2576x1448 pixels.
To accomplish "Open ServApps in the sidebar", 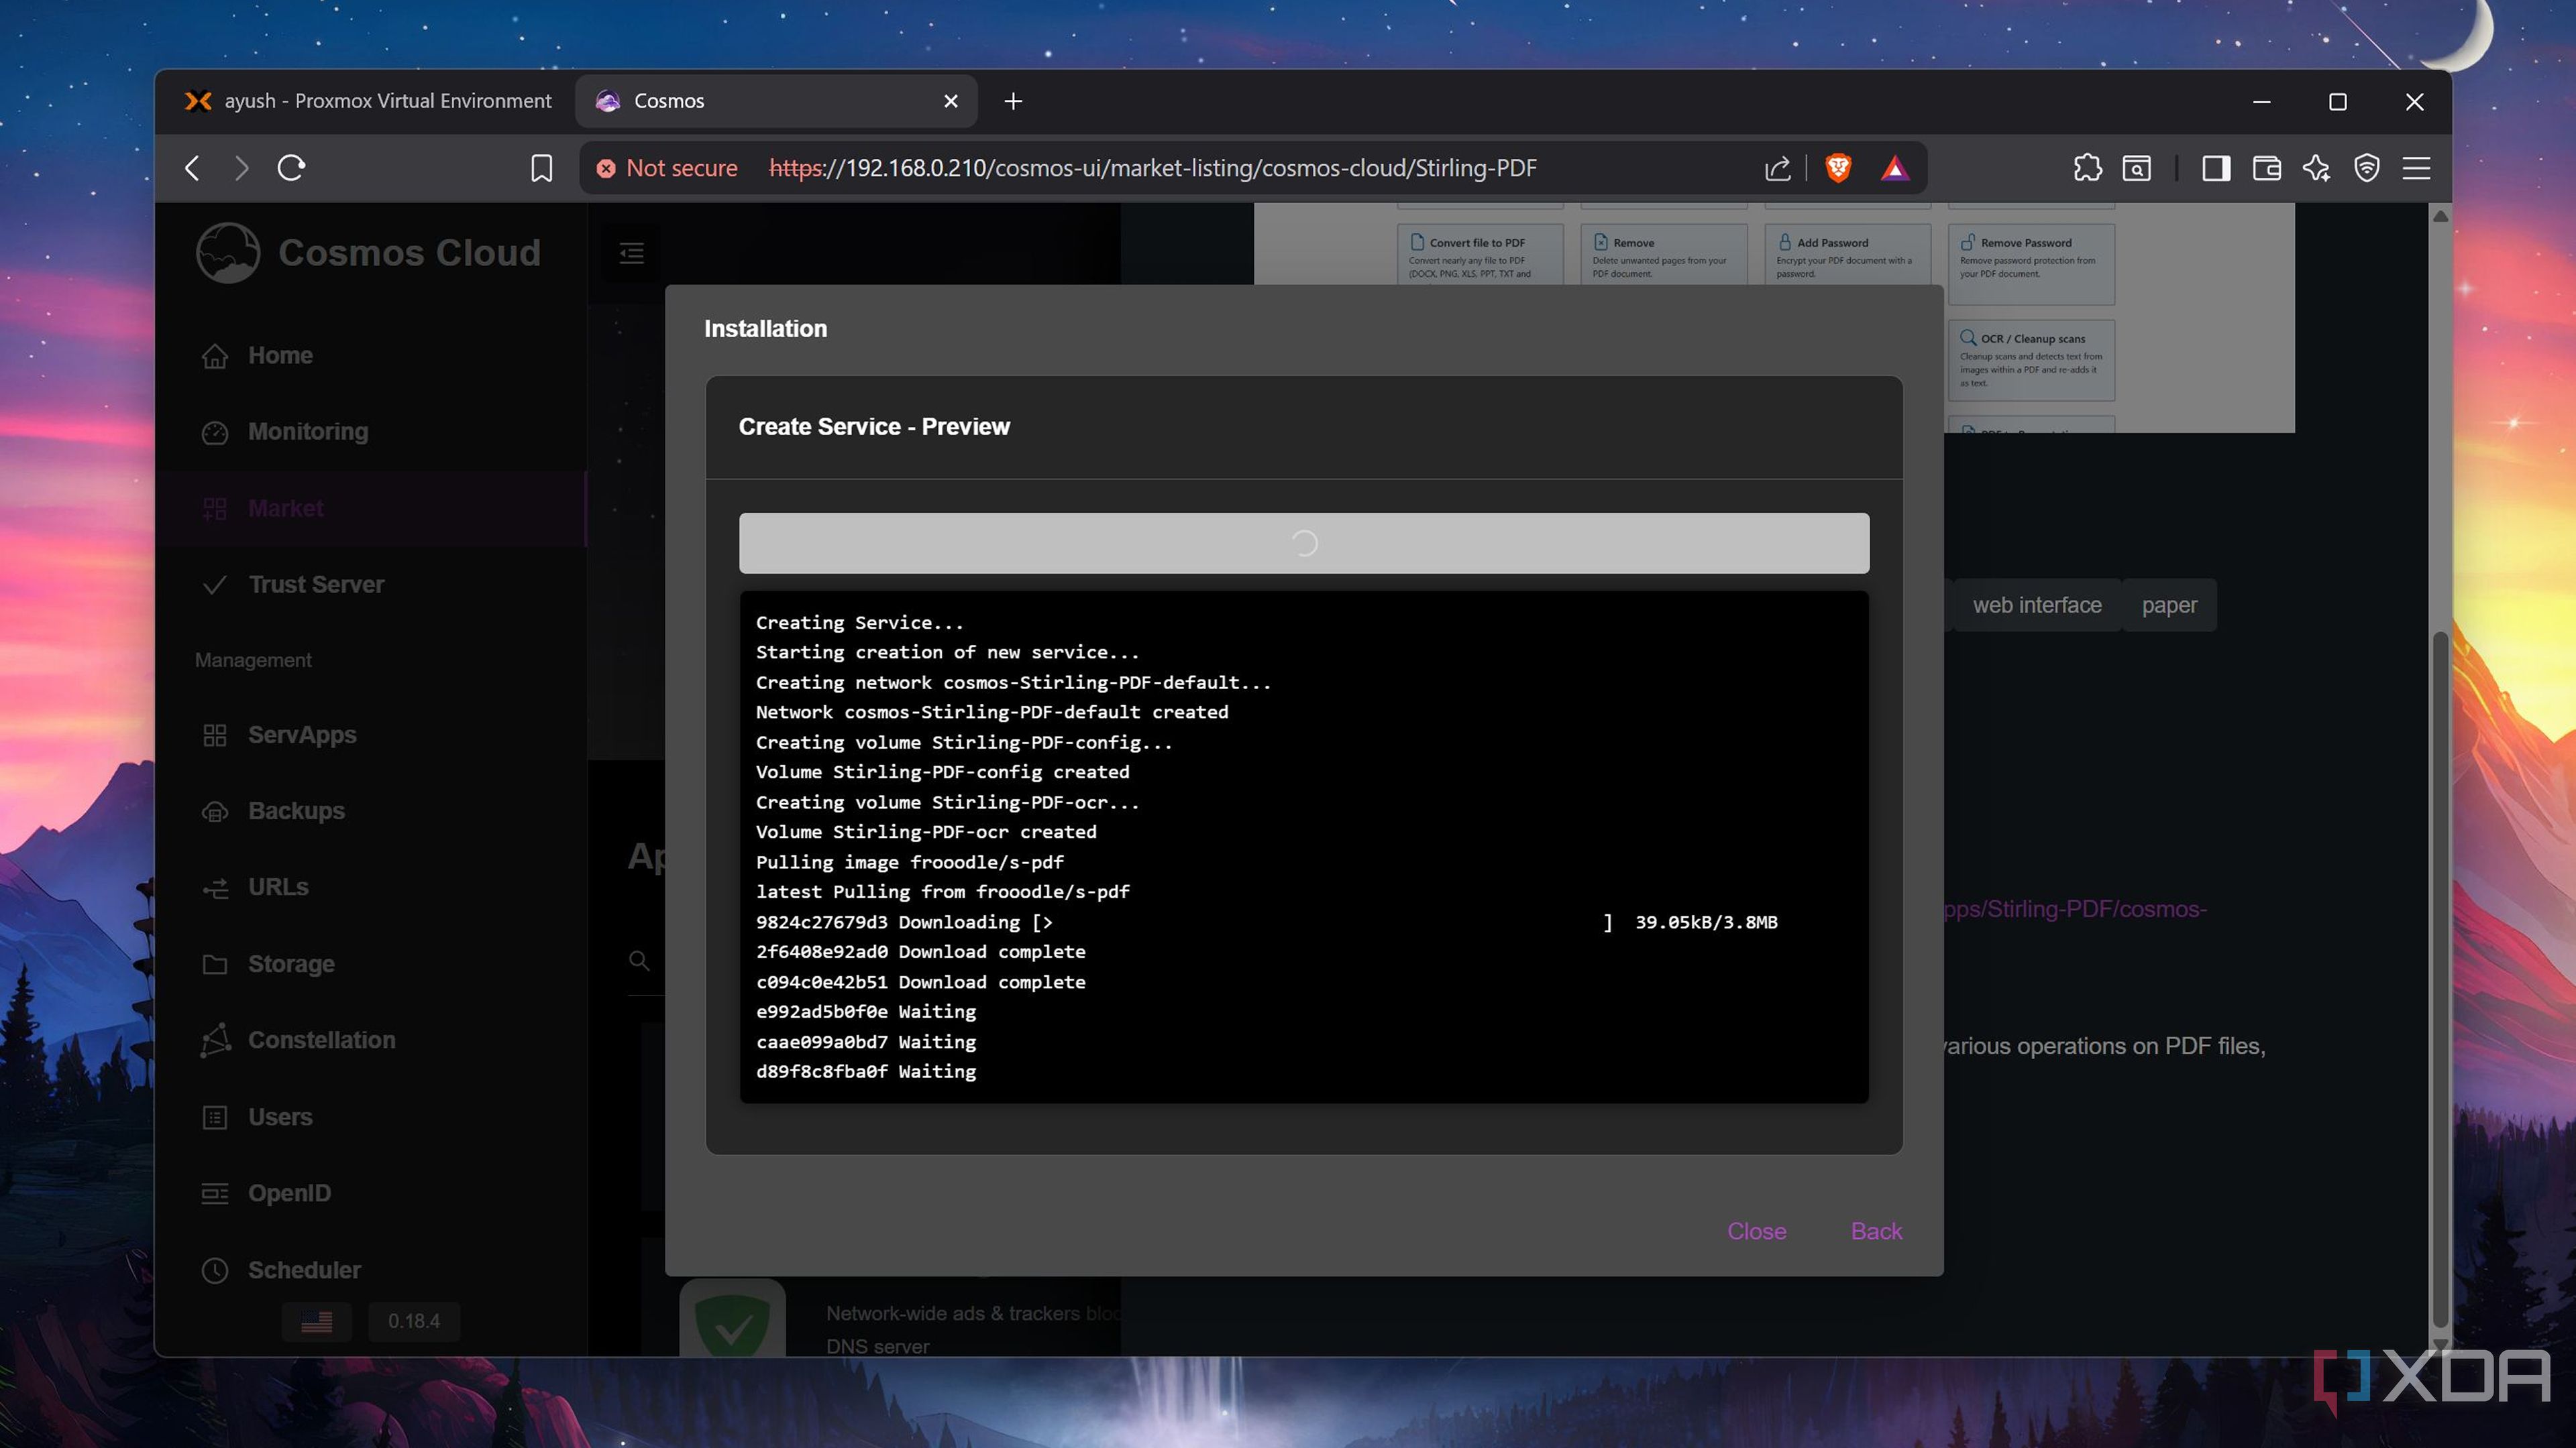I will (x=370, y=735).
